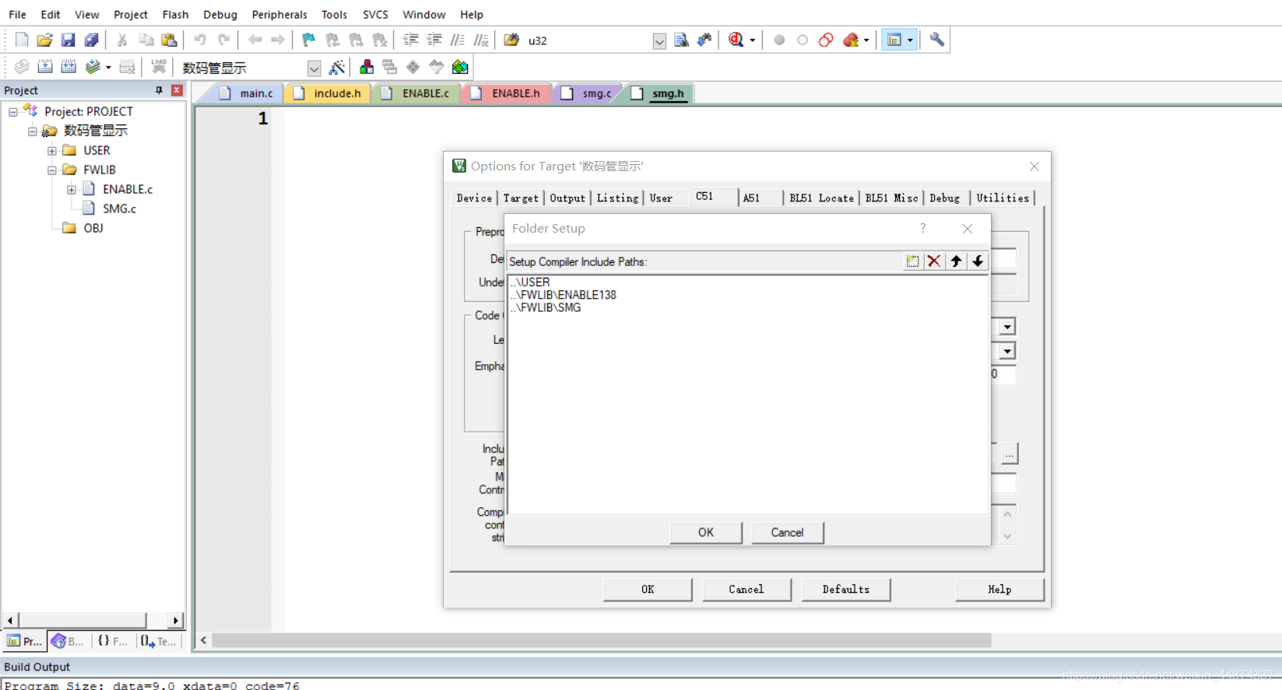Image resolution: width=1282 pixels, height=690 pixels.
Task: Click OK in the Folder Setup dialog
Action: pyautogui.click(x=706, y=532)
